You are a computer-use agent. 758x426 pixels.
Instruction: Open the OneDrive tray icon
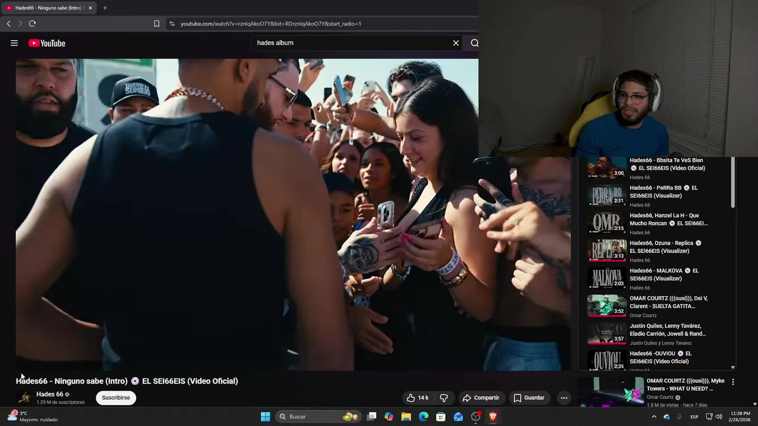coord(667,417)
